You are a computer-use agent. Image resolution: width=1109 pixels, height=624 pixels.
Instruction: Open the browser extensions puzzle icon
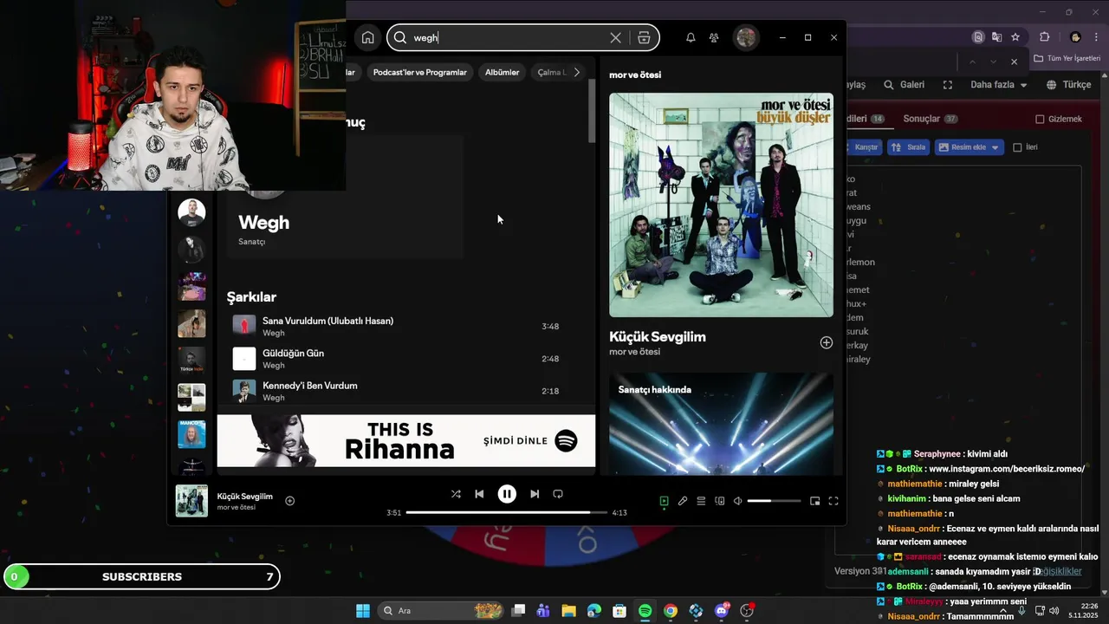(x=1044, y=37)
